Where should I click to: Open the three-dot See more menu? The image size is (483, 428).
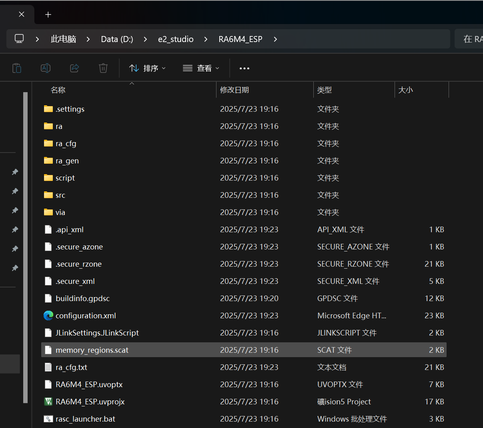pyautogui.click(x=245, y=68)
